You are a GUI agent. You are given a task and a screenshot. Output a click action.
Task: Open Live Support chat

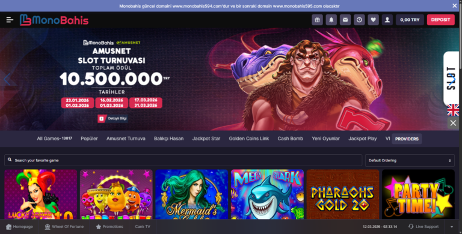(423, 227)
